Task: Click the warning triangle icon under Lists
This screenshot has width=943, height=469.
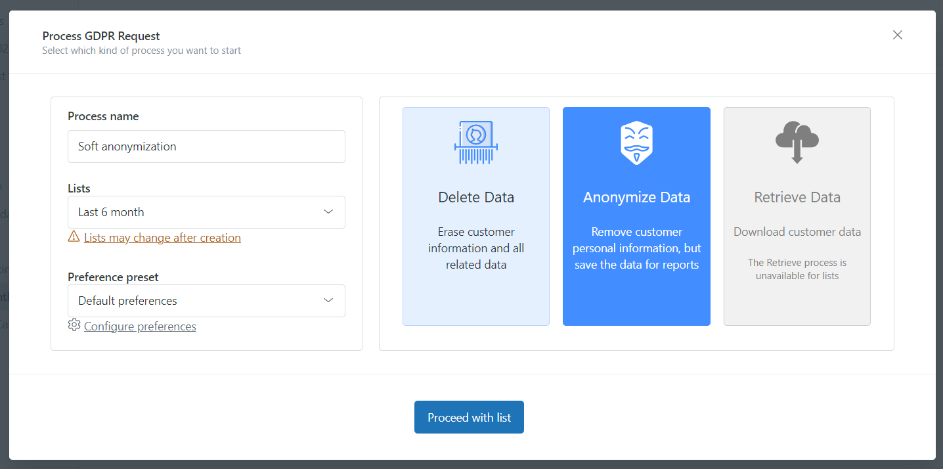Action: point(74,236)
